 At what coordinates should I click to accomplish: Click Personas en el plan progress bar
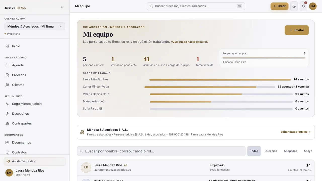coord(264,58)
